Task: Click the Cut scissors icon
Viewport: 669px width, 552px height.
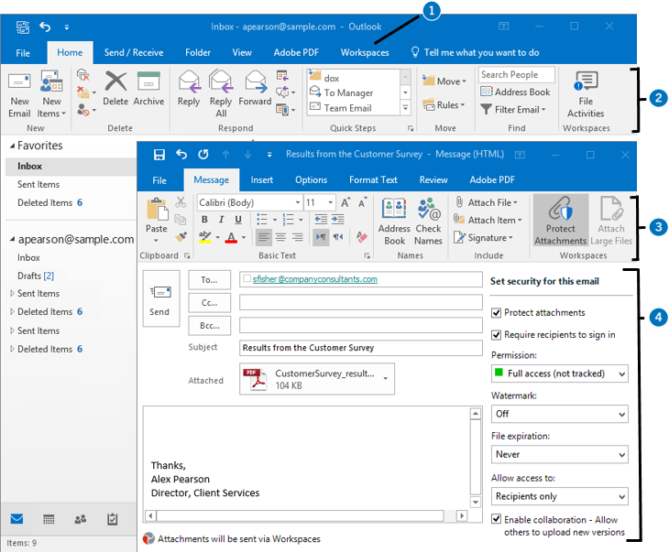Action: point(181,201)
